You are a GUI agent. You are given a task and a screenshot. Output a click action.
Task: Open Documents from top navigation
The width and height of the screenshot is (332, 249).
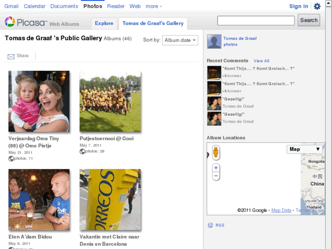pyautogui.click(x=64, y=6)
